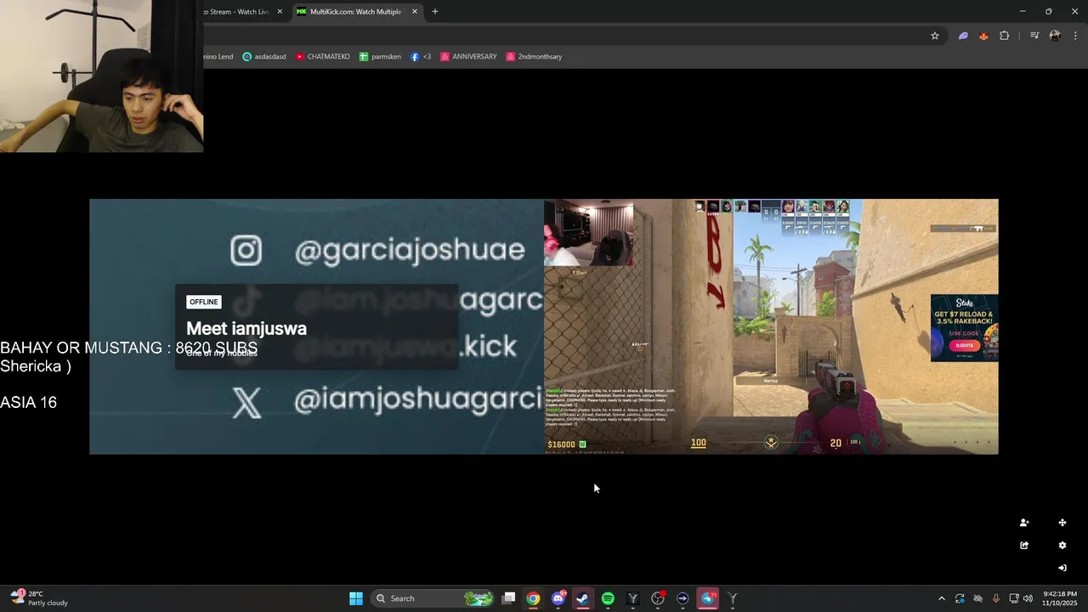1088x612 pixels.
Task: Open the Facebook <3 bookmark
Action: tap(421, 57)
